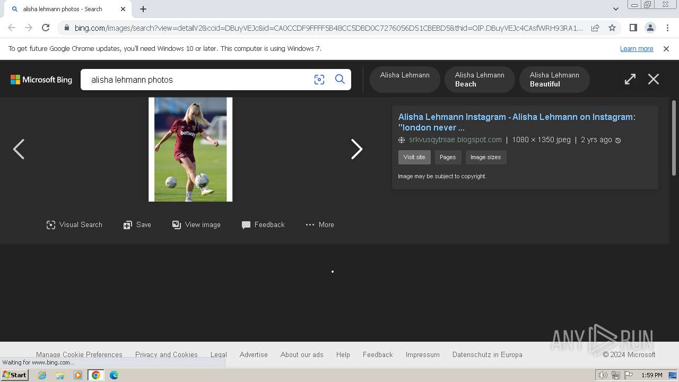Image resolution: width=679 pixels, height=382 pixels.
Task: Click Chrome back navigation arrow
Action: click(12, 28)
